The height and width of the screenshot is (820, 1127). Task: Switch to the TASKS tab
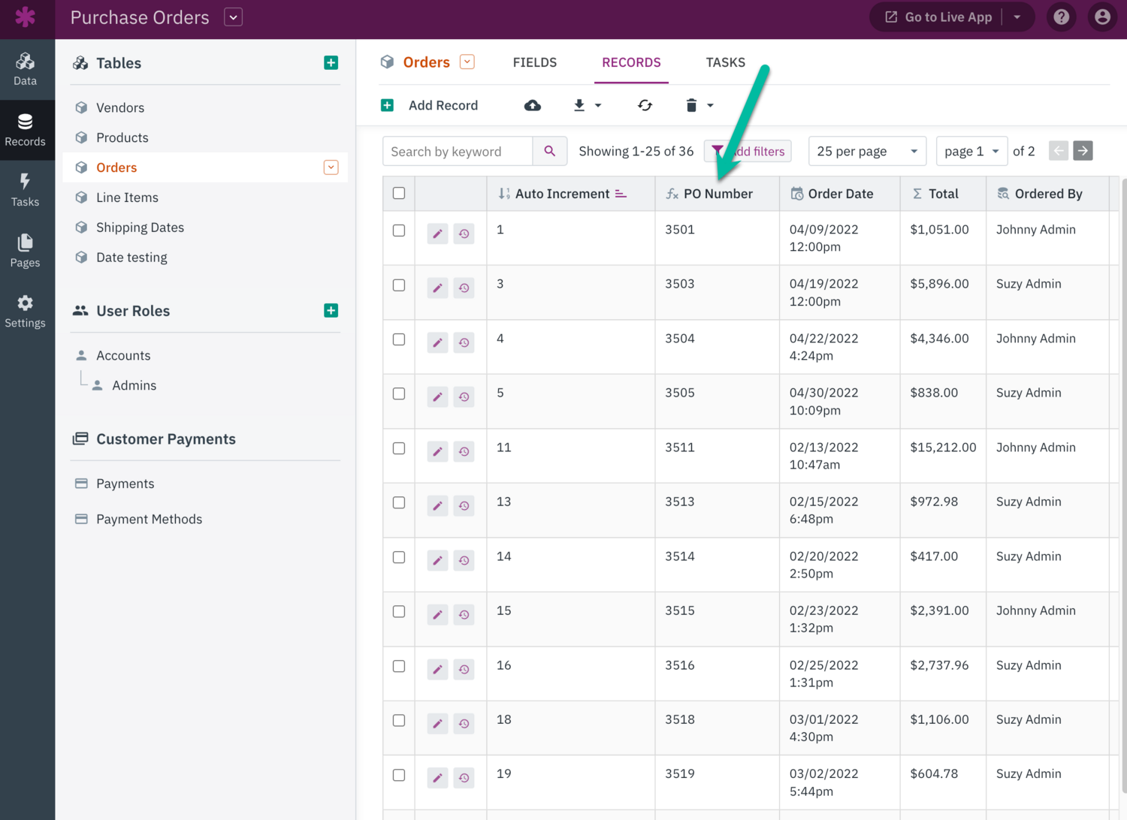click(725, 62)
